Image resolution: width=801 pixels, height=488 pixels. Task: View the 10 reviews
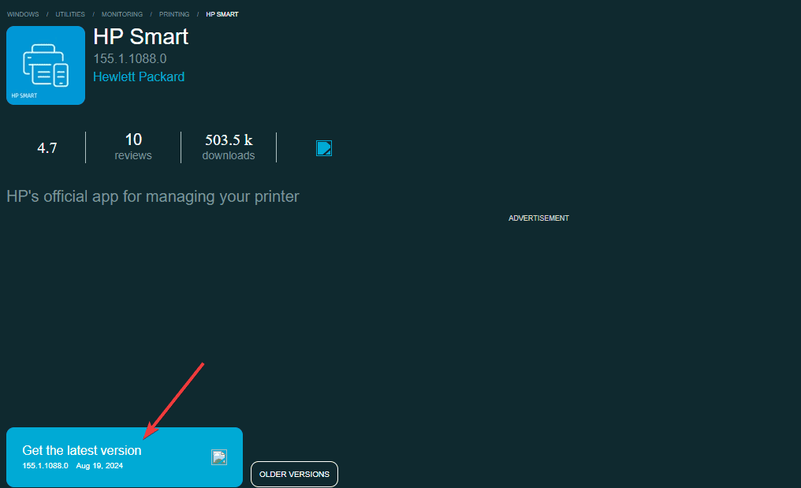click(x=133, y=147)
